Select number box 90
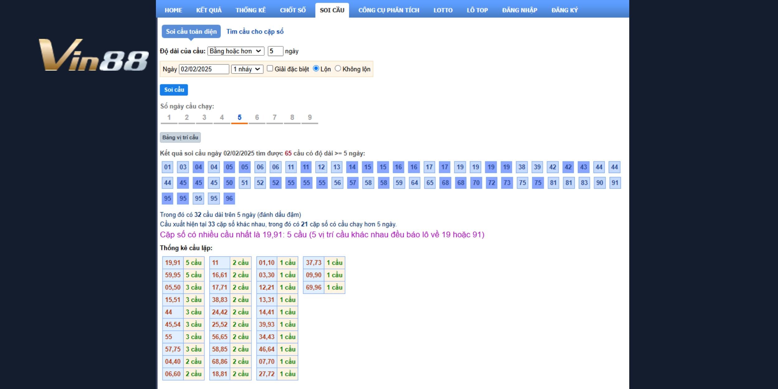This screenshot has height=389, width=778. [x=600, y=183]
